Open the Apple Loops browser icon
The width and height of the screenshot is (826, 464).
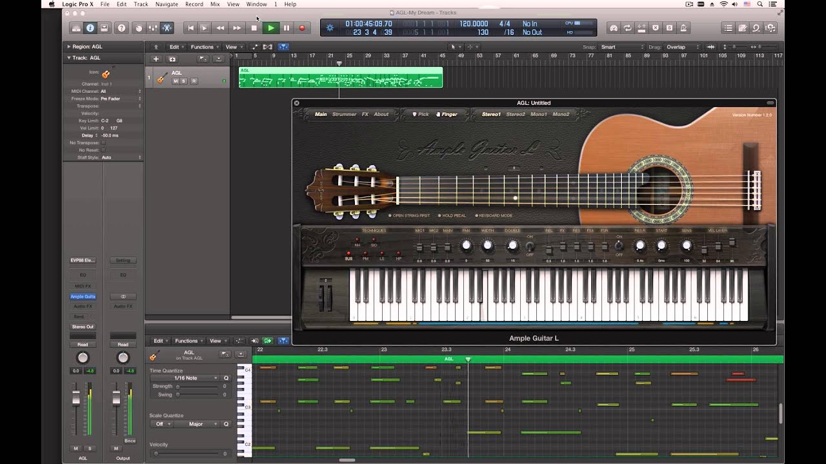click(x=757, y=28)
